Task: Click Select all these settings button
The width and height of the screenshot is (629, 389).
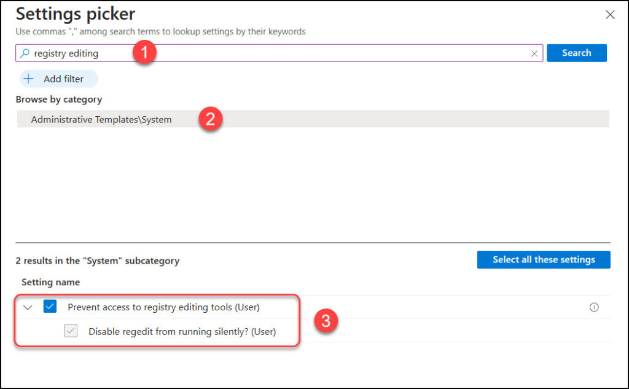Action: [544, 260]
